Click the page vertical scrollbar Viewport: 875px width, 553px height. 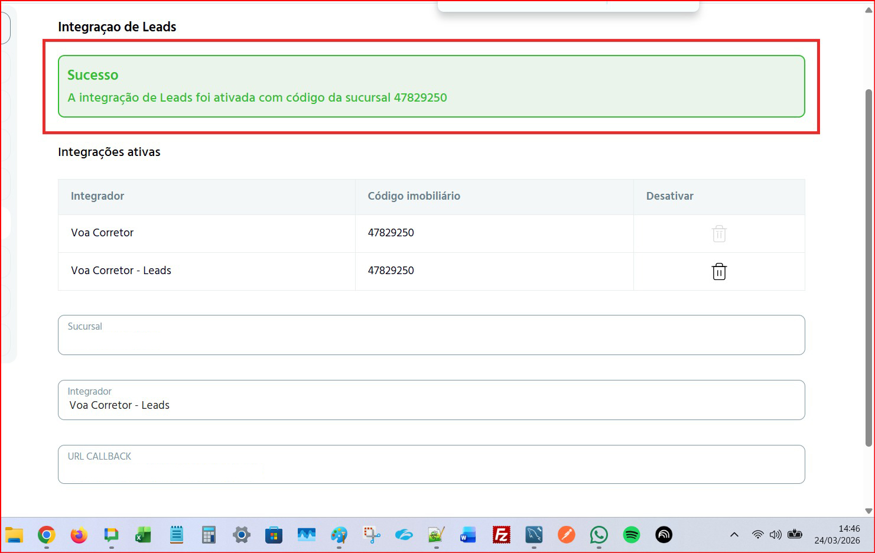click(869, 266)
